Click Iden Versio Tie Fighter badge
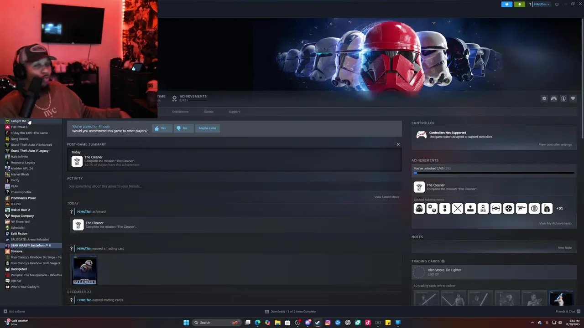Viewport: 584px width, 328px height. pos(419,272)
